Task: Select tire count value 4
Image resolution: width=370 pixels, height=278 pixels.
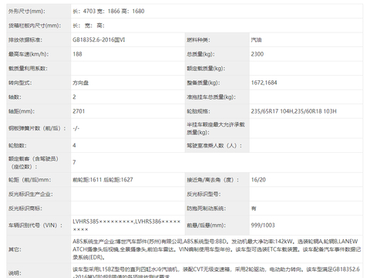Action: (74, 145)
